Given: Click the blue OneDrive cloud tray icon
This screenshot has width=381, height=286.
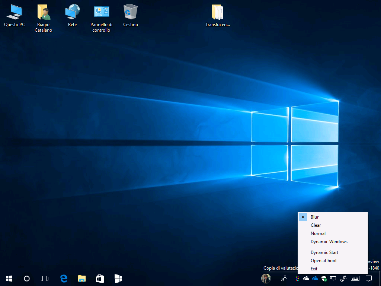Looking at the screenshot, I should [x=315, y=278].
